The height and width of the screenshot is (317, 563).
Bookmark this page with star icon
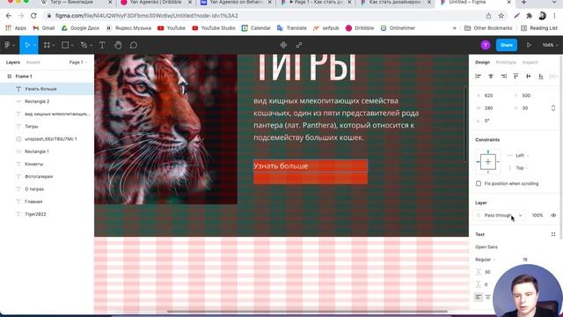501,16
